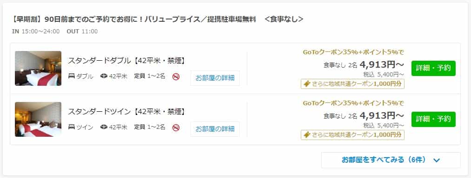Viewport: 471px width, 178px height.
Task: Open お部屋の詳細 for Standard Twin
Action: click(215, 129)
